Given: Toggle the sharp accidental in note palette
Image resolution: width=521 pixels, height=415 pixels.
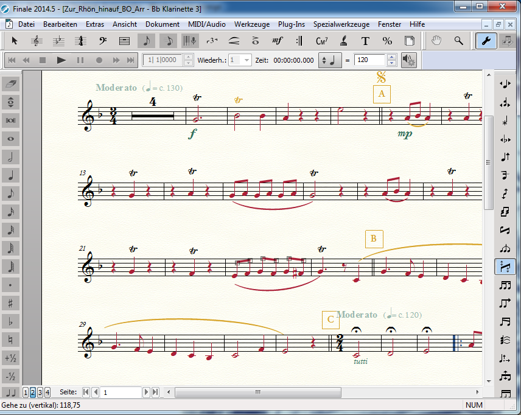Looking at the screenshot, I should point(11,302).
